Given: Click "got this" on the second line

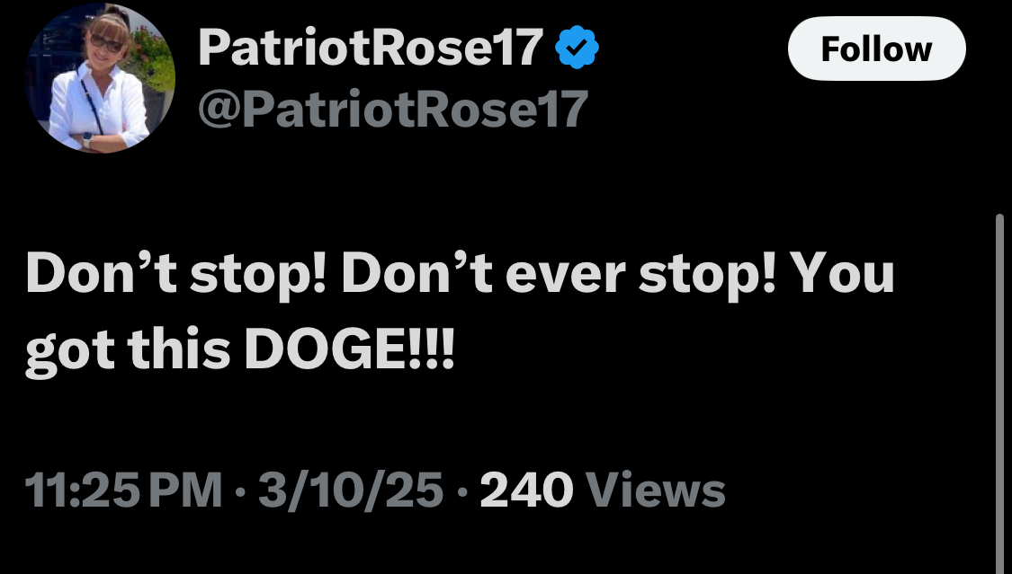Looking at the screenshot, I should (x=128, y=352).
